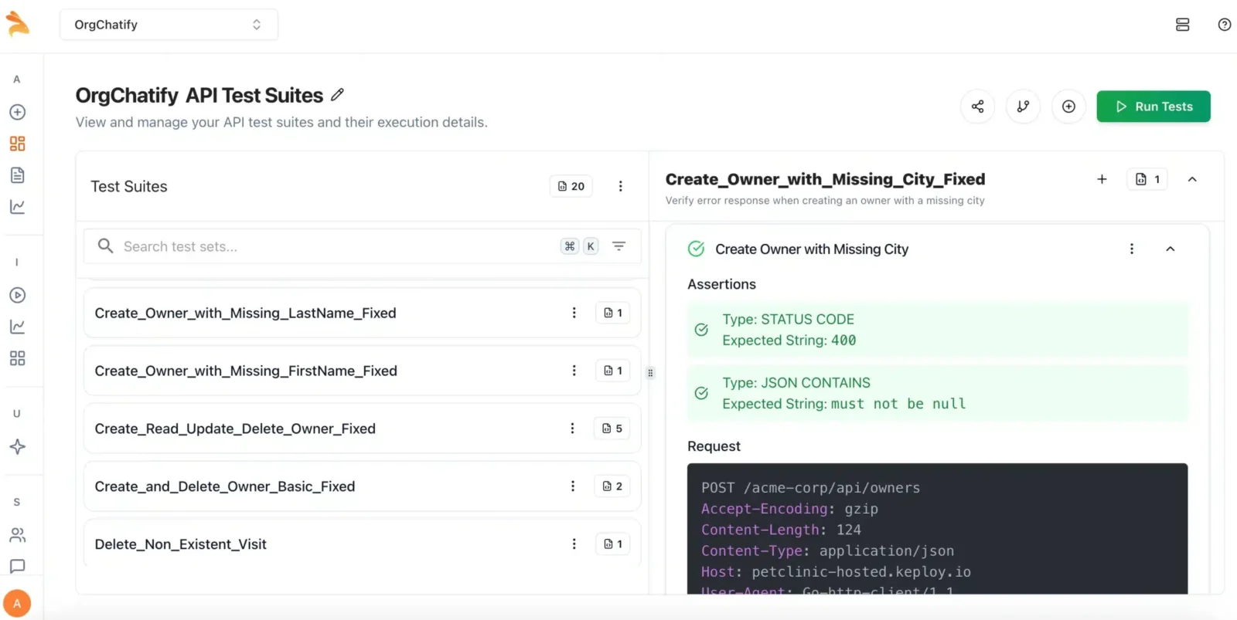The width and height of the screenshot is (1237, 620).
Task: Open the OrgChatify organization dropdown
Action: [169, 25]
